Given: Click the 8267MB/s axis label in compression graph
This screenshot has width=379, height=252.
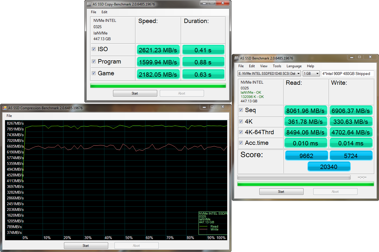Looking at the screenshot, I should pyautogui.click(x=15, y=123).
